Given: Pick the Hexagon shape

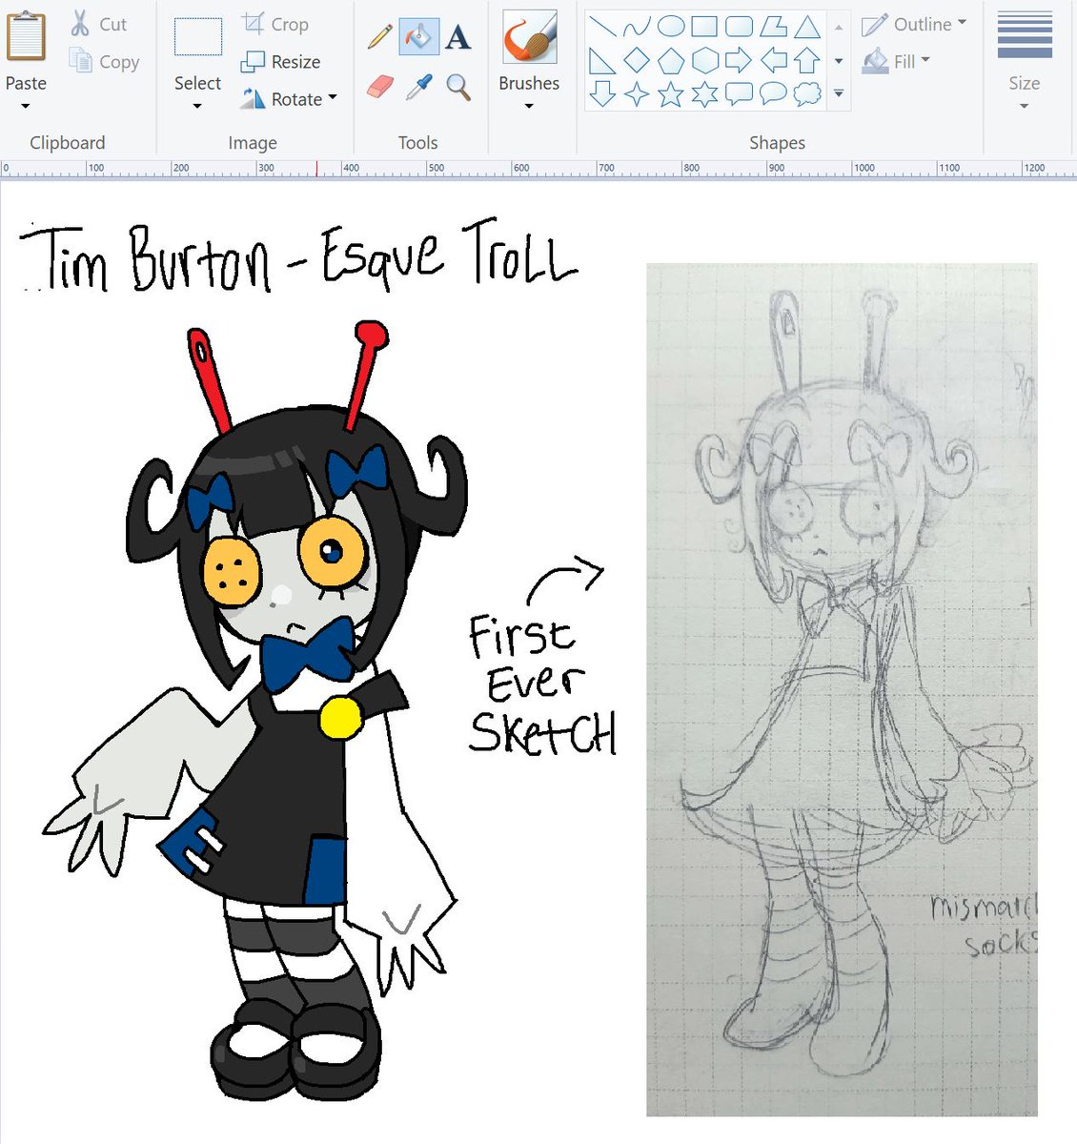Looking at the screenshot, I should point(704,61).
